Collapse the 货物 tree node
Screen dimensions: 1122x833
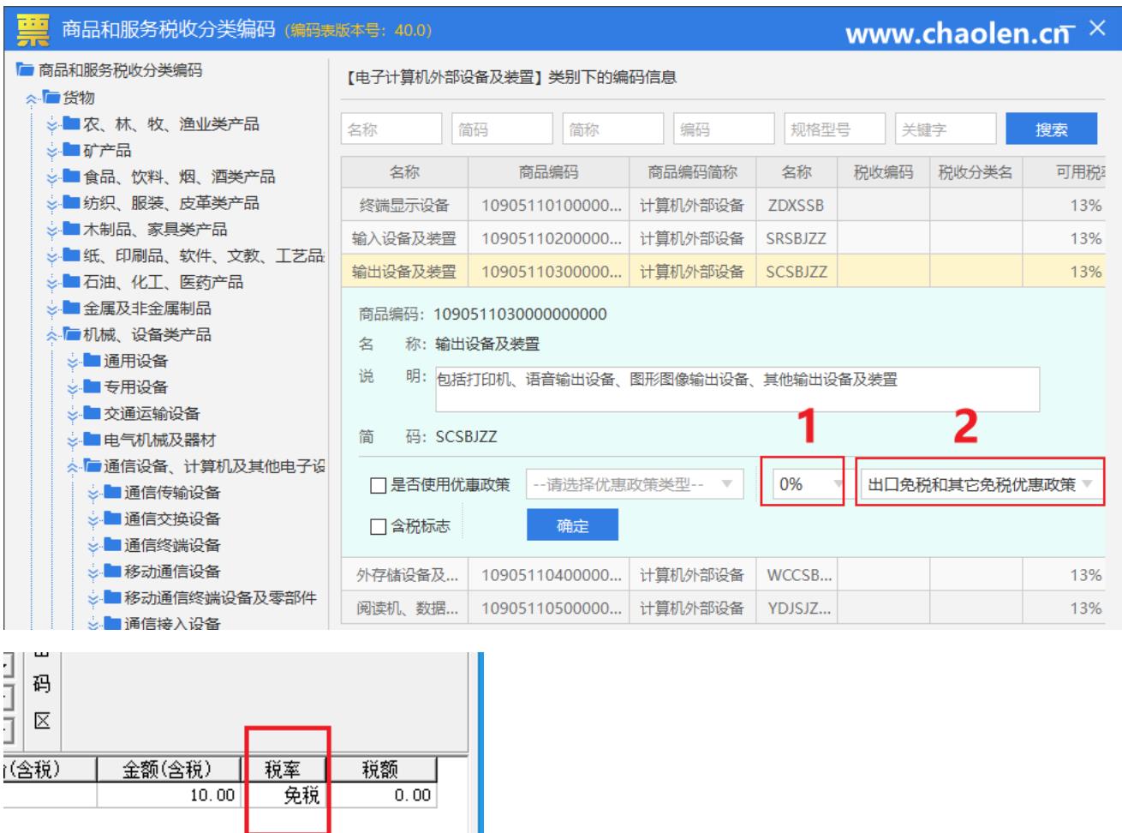point(32,99)
